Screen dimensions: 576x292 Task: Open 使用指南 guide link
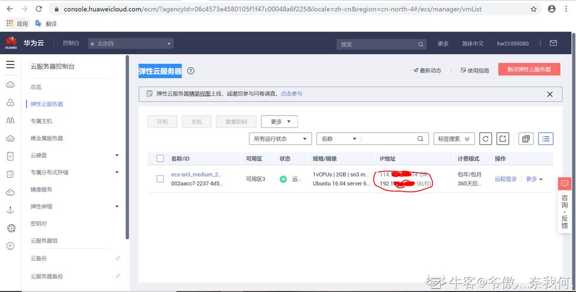[475, 71]
